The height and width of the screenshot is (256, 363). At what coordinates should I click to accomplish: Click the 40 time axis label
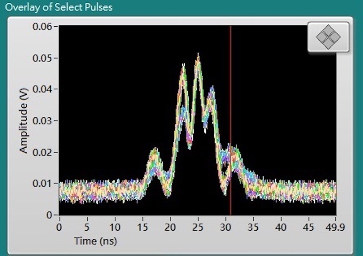point(280,227)
